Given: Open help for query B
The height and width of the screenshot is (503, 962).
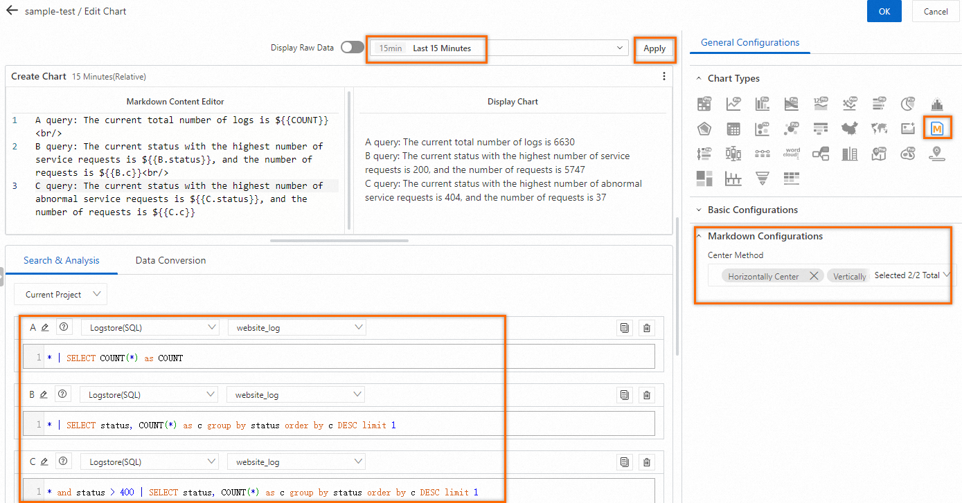Looking at the screenshot, I should coord(62,394).
